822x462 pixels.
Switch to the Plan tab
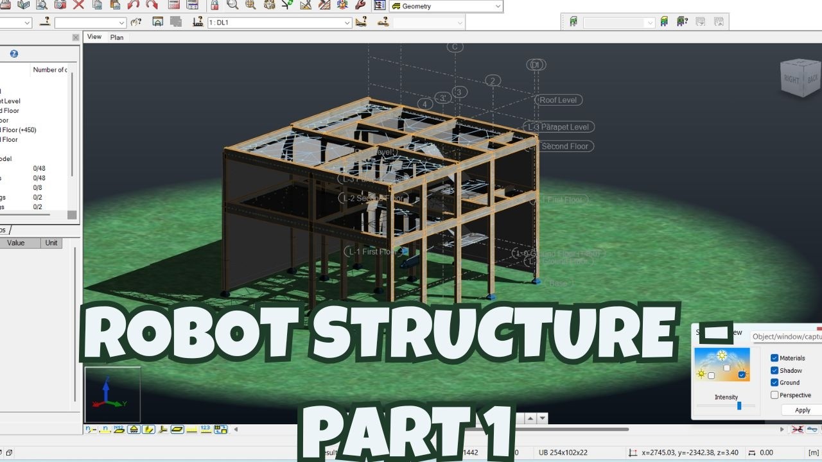[x=117, y=37]
